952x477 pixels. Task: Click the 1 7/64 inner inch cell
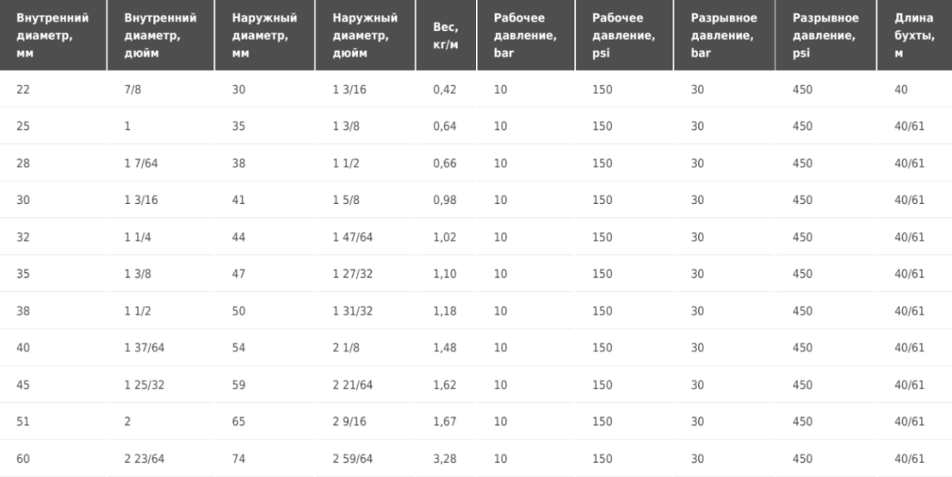pos(141,163)
